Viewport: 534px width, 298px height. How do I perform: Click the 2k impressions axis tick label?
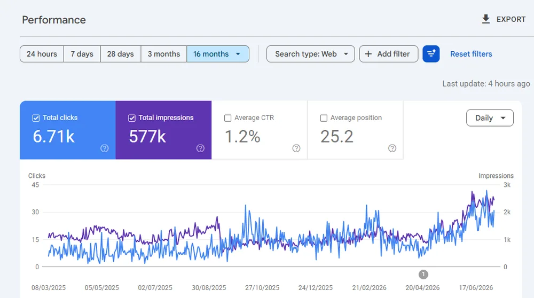[x=507, y=212]
